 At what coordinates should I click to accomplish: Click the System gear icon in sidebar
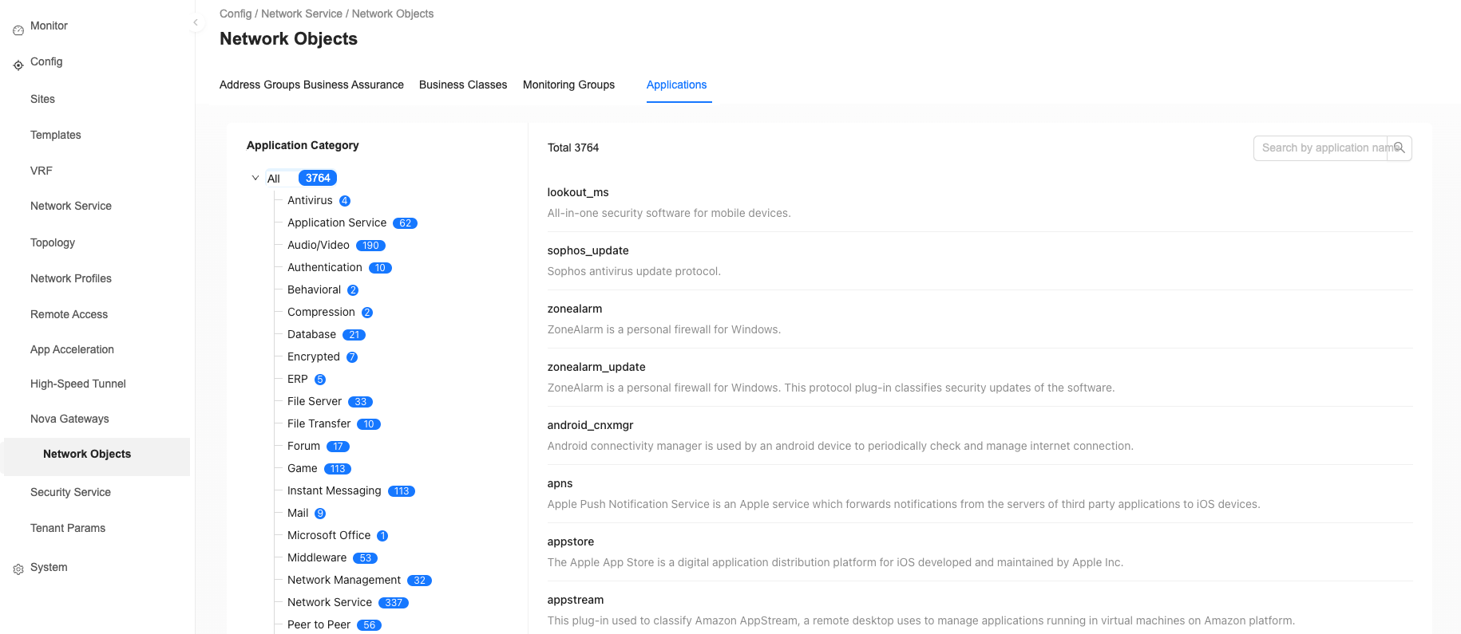pyautogui.click(x=18, y=569)
